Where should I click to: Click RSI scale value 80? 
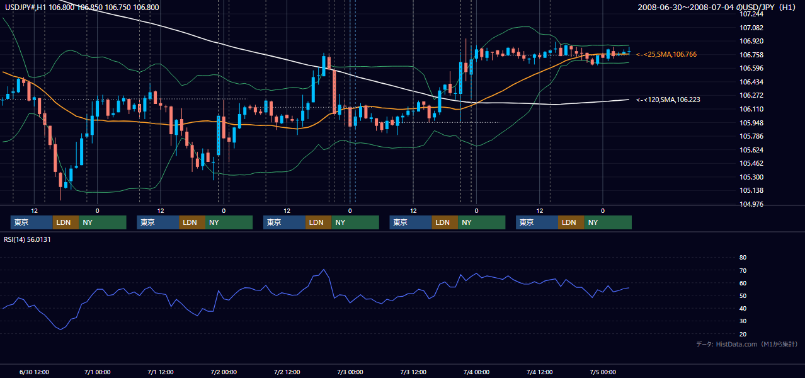point(743,258)
